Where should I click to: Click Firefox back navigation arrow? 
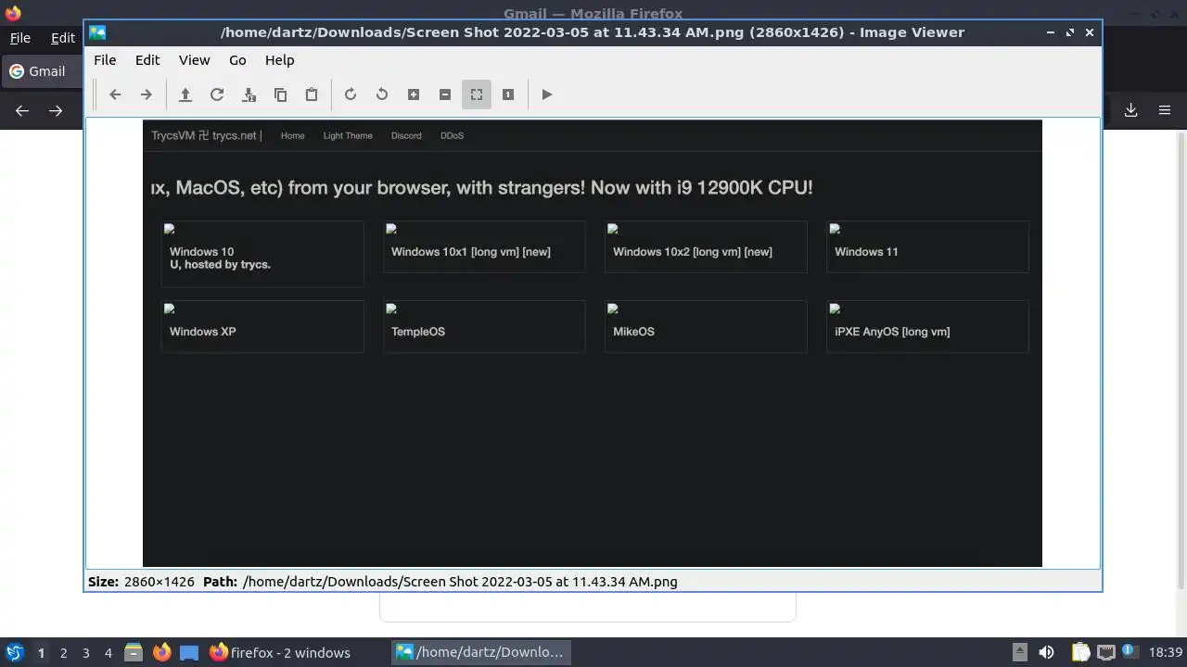pyautogui.click(x=22, y=110)
